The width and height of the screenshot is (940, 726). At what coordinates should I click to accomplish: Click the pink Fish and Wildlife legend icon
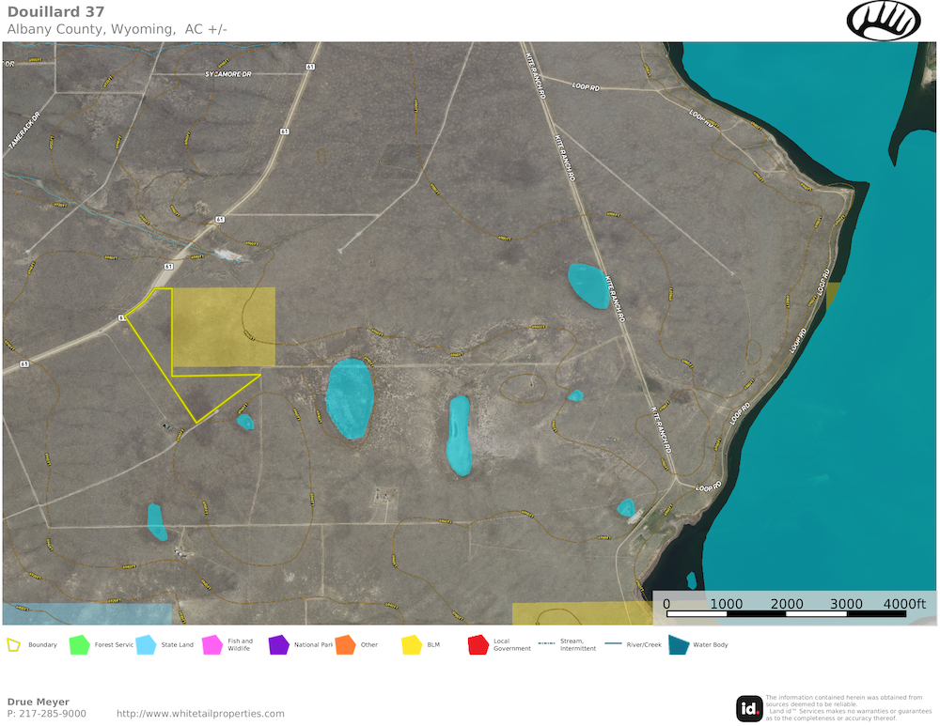pyautogui.click(x=211, y=645)
